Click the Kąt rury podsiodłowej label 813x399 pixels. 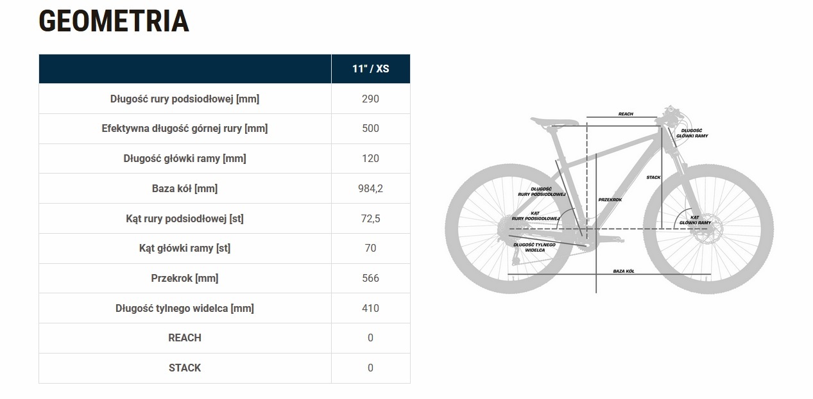[185, 218]
